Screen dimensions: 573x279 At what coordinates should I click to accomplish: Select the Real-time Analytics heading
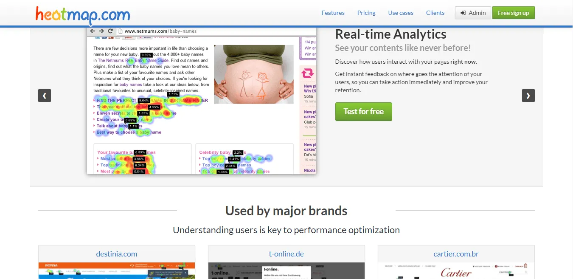pyautogui.click(x=390, y=34)
